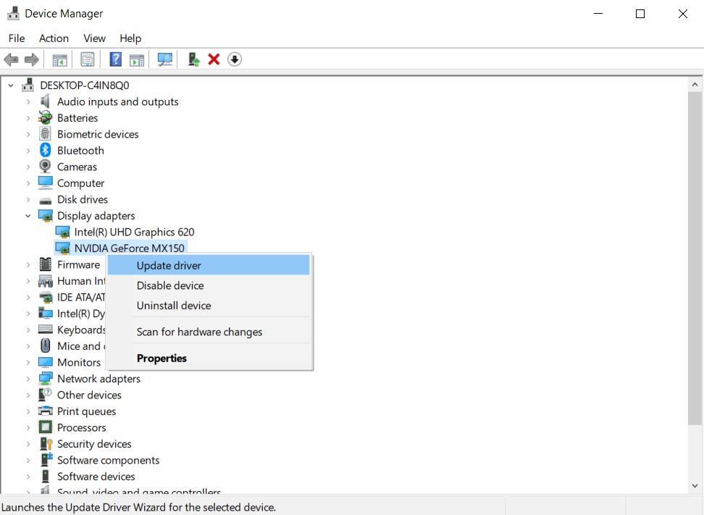
Task: Open the View menu
Action: pyautogui.click(x=94, y=38)
